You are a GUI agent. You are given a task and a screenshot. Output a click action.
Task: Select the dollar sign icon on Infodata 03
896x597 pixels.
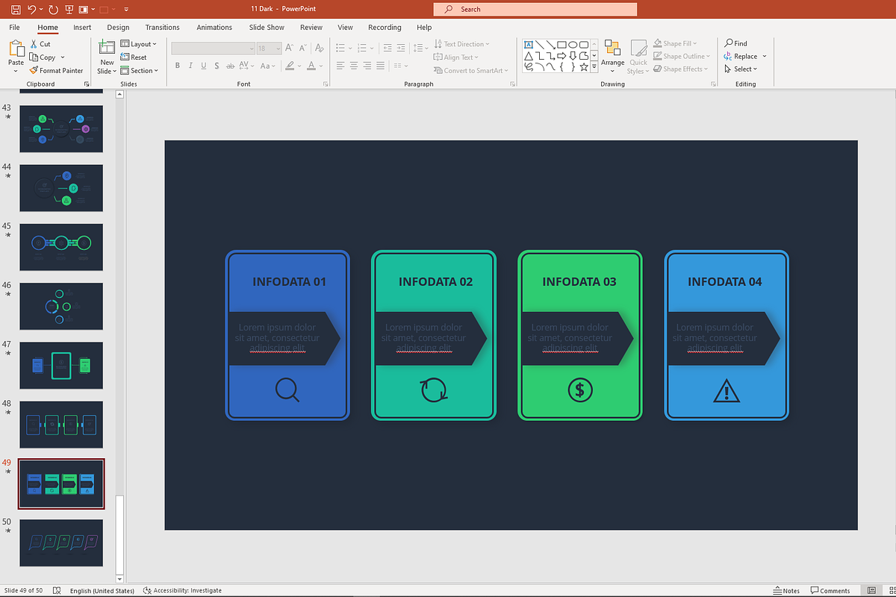click(x=580, y=390)
